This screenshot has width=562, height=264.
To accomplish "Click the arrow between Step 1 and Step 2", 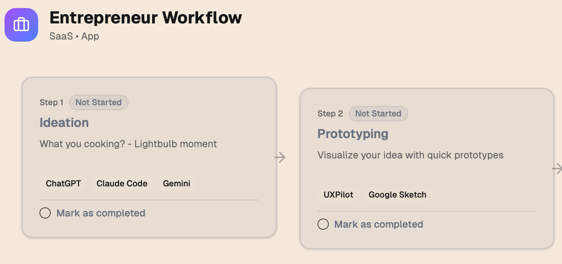I will pos(280,157).
